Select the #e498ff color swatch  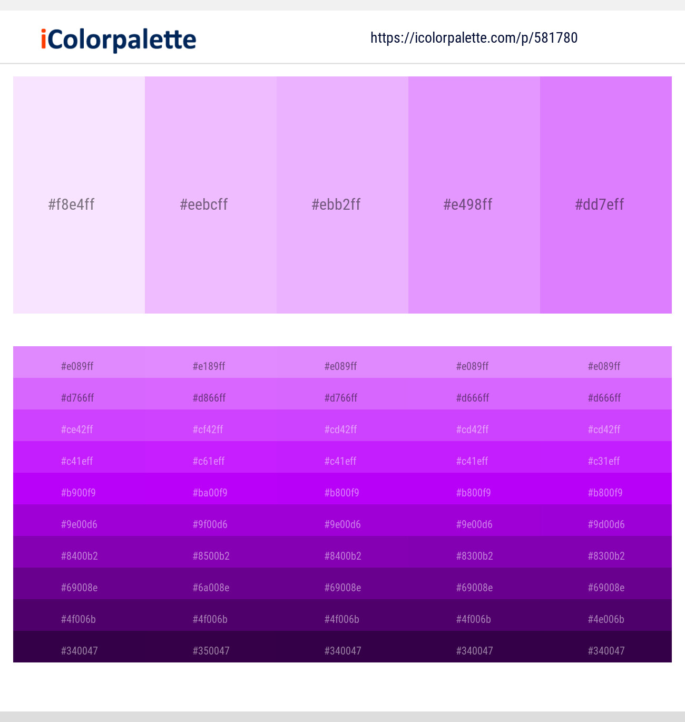coord(474,195)
